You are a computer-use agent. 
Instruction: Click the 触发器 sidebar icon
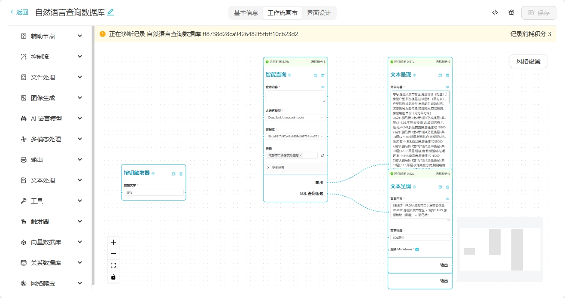(x=24, y=222)
